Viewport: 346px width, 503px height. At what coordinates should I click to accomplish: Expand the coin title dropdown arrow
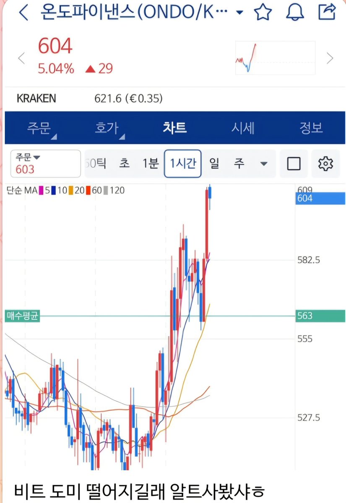click(239, 13)
